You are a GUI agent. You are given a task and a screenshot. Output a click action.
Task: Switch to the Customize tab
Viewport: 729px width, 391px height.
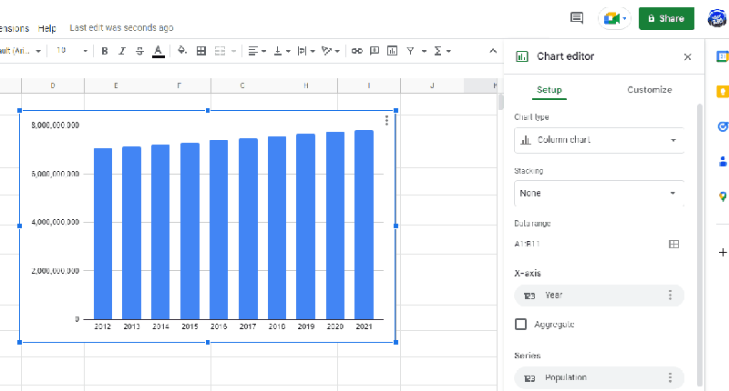coord(649,90)
